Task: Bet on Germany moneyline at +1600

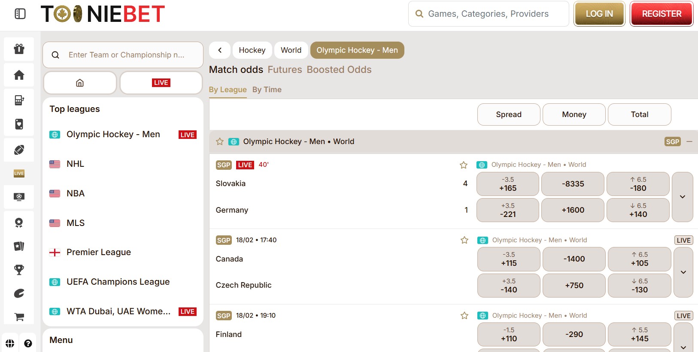Action: click(573, 210)
